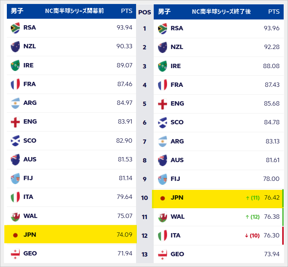Click the France flag in the right table
Viewport: 288px width, 267px height.
[x=163, y=85]
